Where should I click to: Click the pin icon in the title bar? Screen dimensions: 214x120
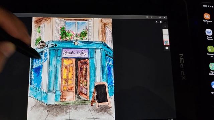(151, 17)
